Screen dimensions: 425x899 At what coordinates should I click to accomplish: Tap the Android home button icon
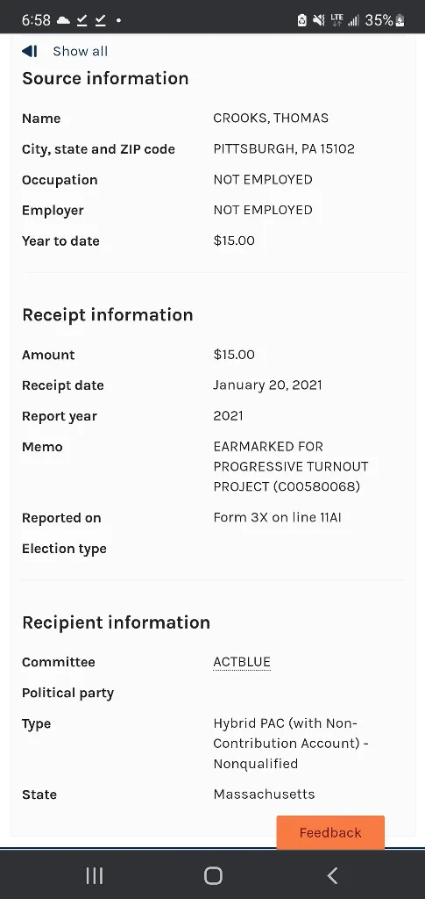coord(213,875)
